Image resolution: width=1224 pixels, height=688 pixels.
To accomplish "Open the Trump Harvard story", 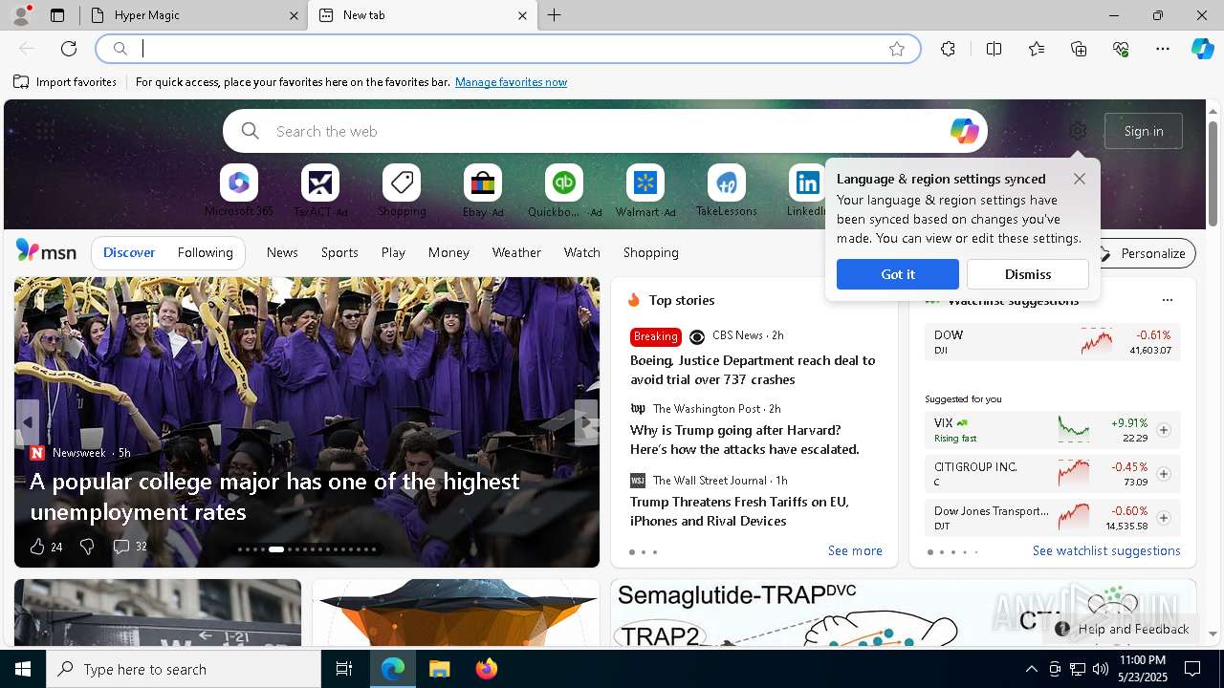I will [745, 440].
